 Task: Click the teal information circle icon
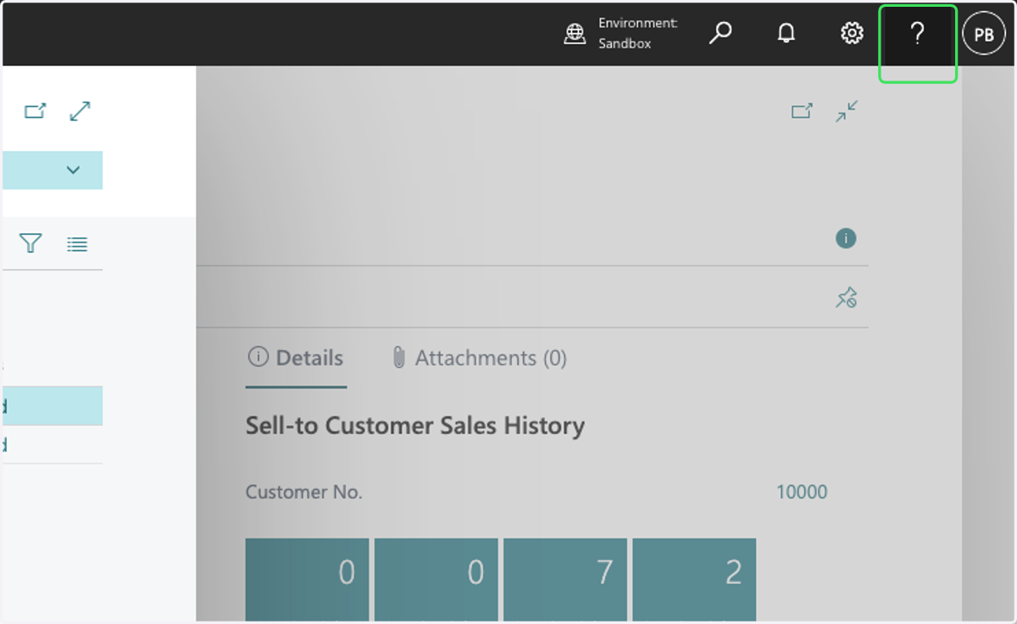click(846, 238)
